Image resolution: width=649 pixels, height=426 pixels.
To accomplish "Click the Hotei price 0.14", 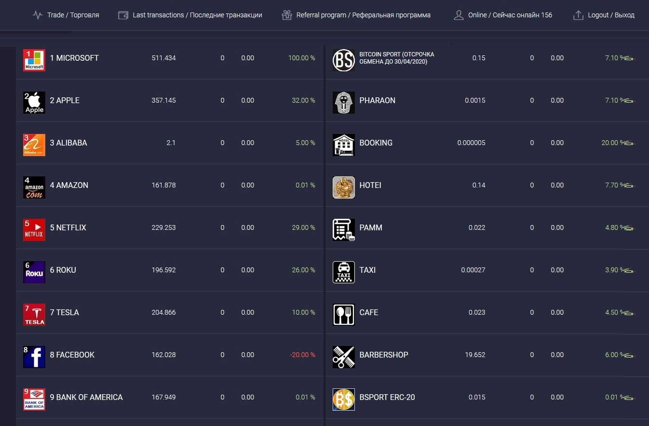I will (479, 185).
